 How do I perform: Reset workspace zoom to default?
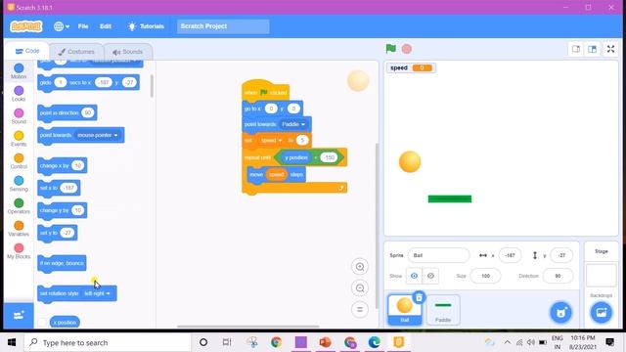pos(360,309)
